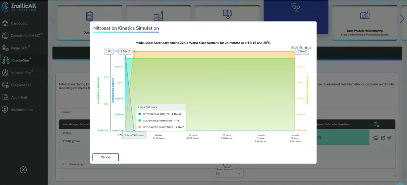Delete the Prolina row with trash icon
This screenshot has height=185, width=407.
(x=389, y=138)
